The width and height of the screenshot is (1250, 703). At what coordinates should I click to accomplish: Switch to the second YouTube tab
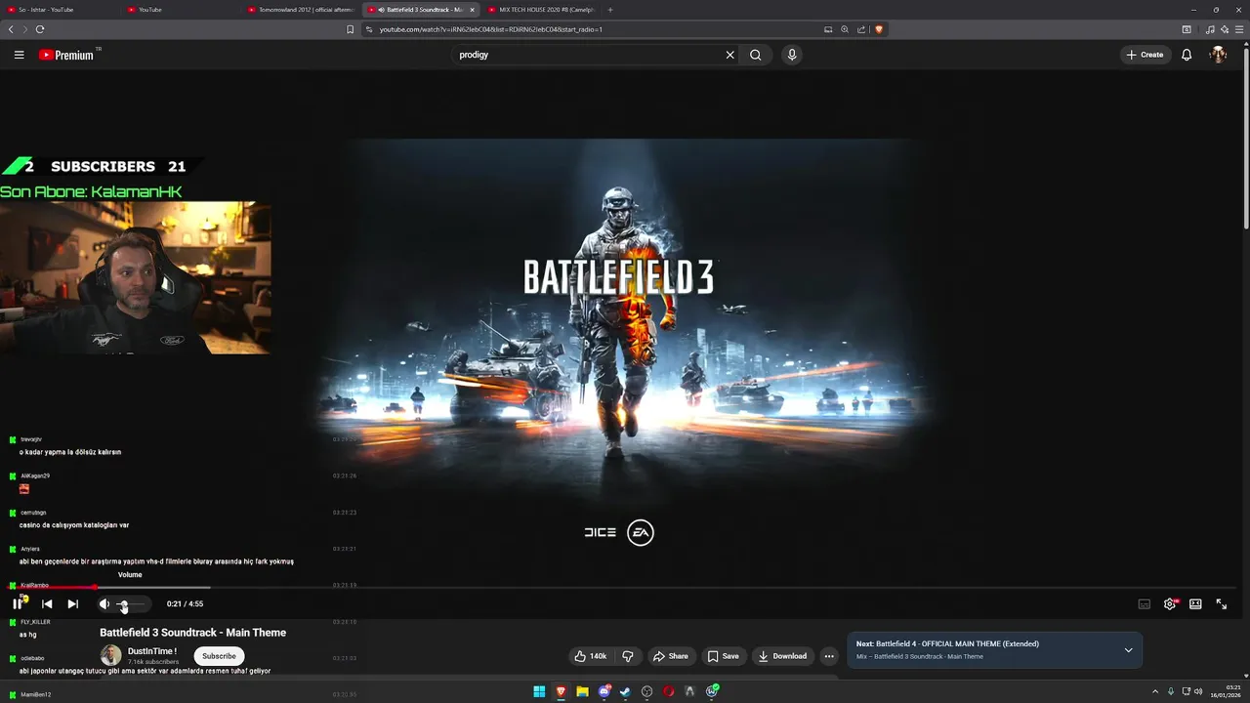click(x=181, y=10)
